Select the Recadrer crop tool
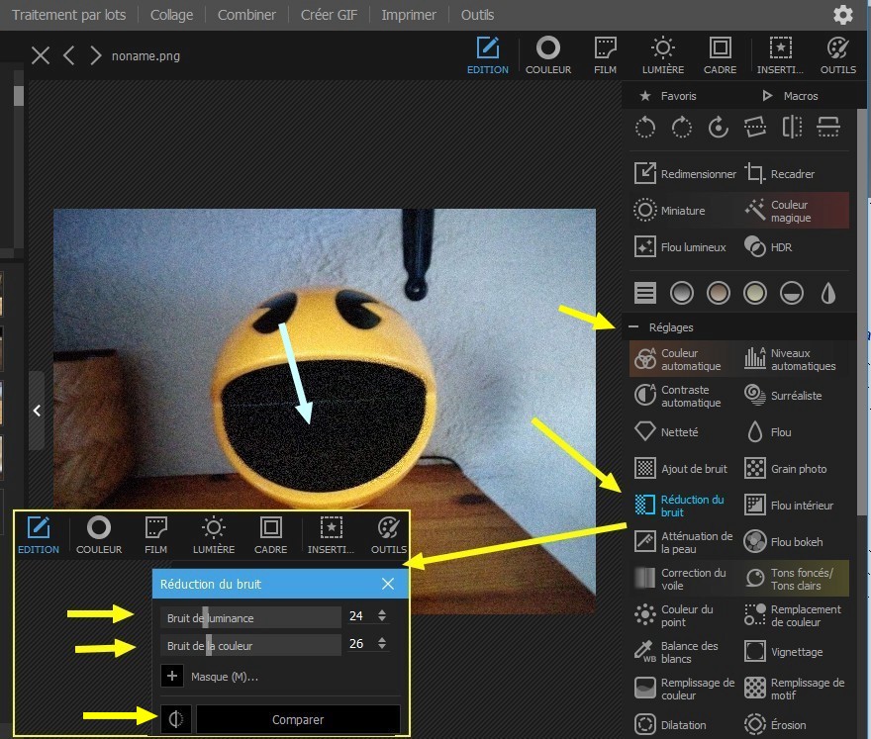This screenshot has width=871, height=739. (x=779, y=174)
